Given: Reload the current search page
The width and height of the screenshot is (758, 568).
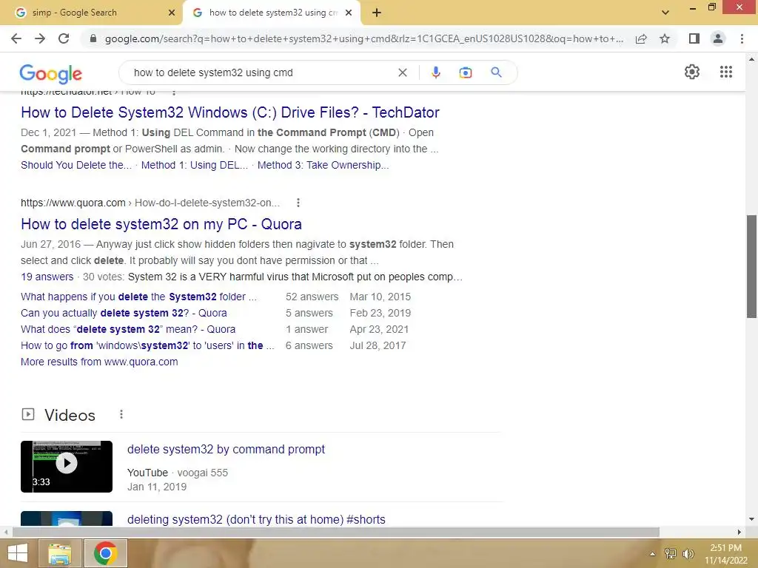Looking at the screenshot, I should coord(64,38).
